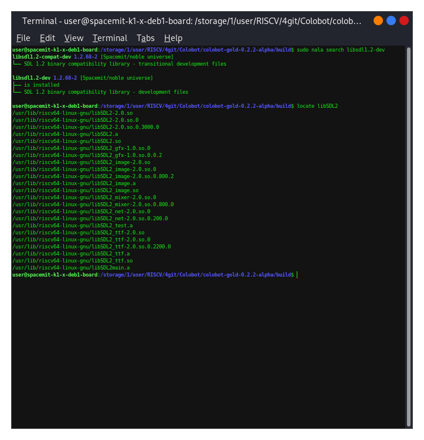Open the Tabs menu
The height and width of the screenshot is (440, 424).
click(x=145, y=38)
